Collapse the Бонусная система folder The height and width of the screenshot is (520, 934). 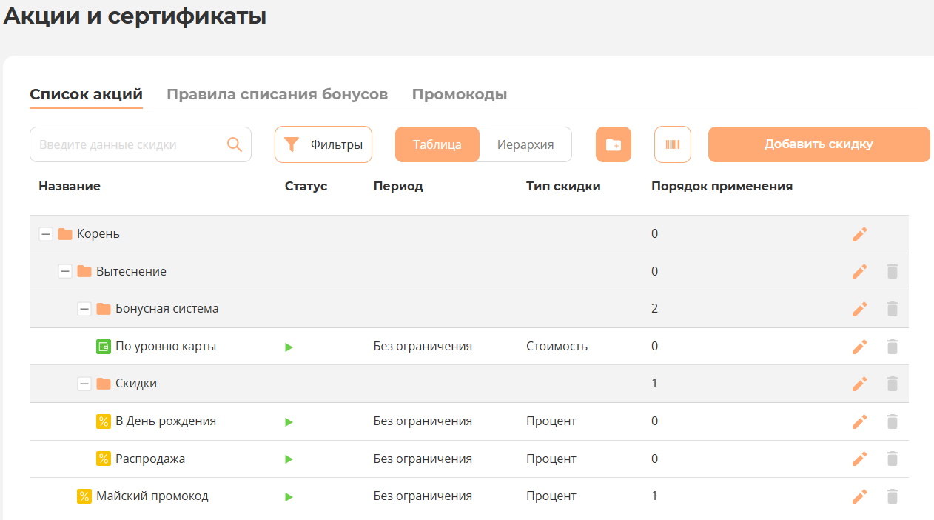point(84,309)
